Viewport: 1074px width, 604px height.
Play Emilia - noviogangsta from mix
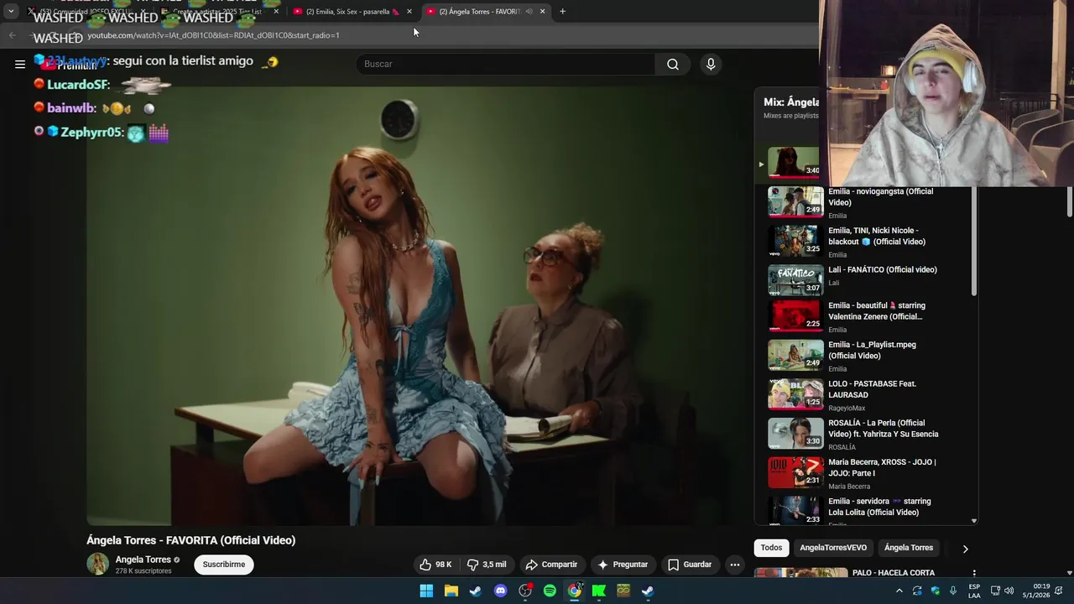pyautogui.click(x=864, y=202)
